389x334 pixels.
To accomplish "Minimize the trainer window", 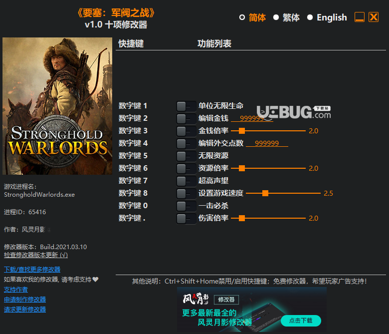I will (360, 17).
